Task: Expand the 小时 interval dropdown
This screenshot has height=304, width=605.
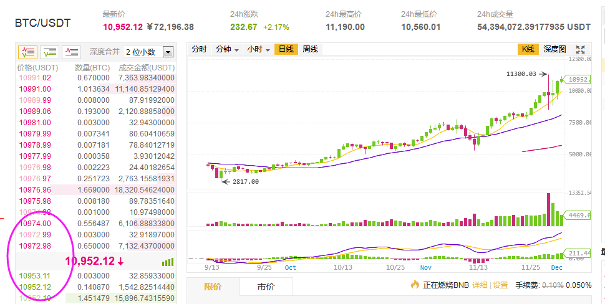Action: (258, 49)
